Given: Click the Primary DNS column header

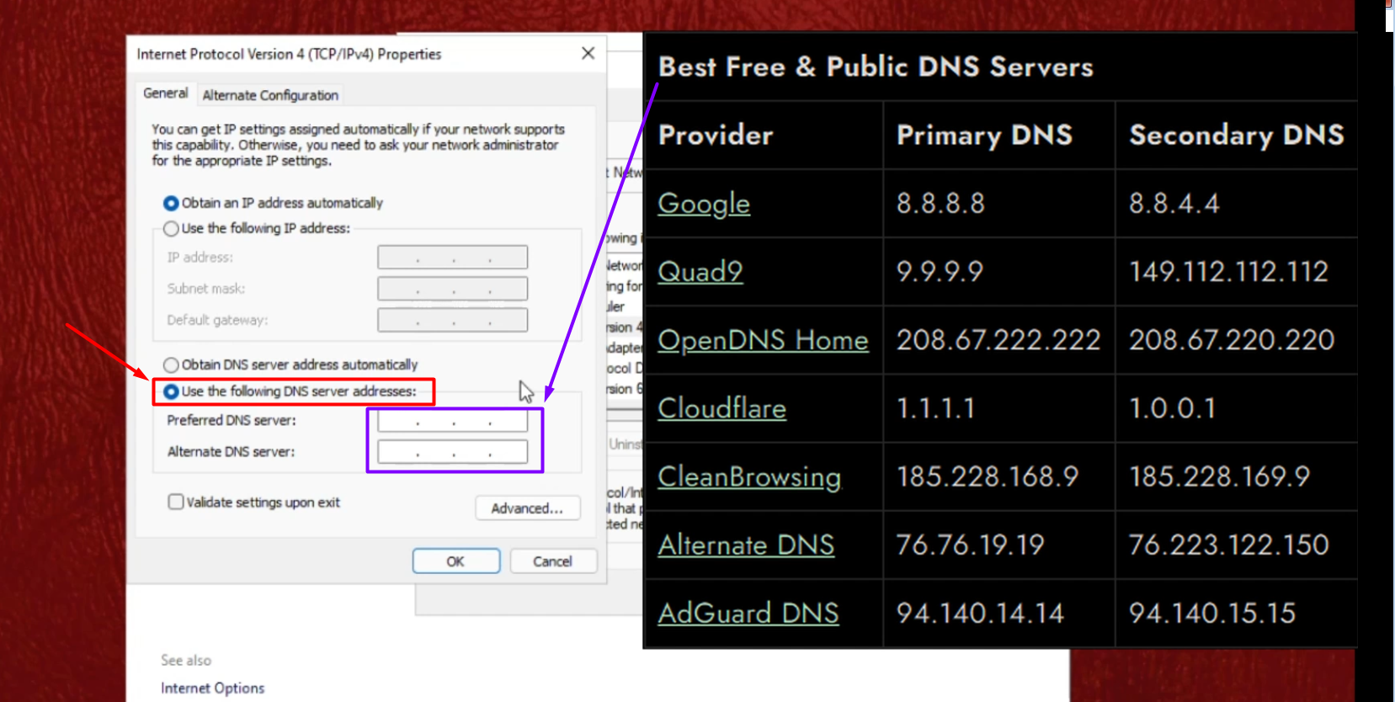Looking at the screenshot, I should tap(984, 135).
